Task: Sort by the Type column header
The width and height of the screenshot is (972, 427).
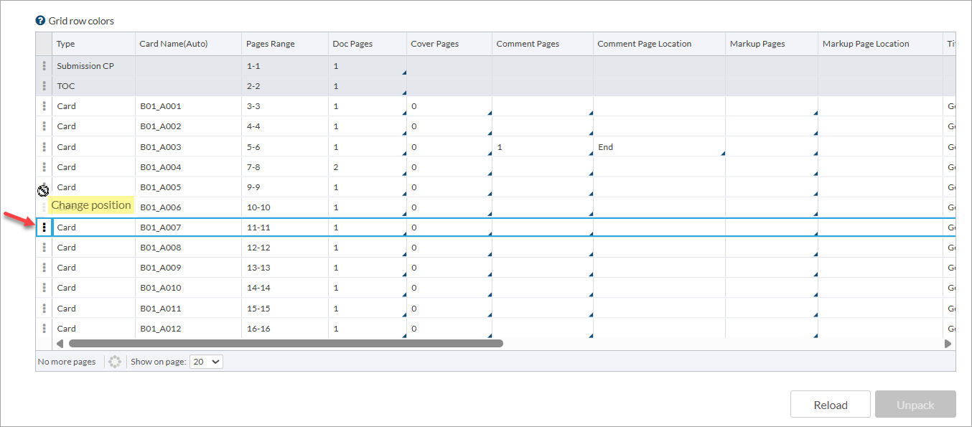Action: [x=93, y=44]
